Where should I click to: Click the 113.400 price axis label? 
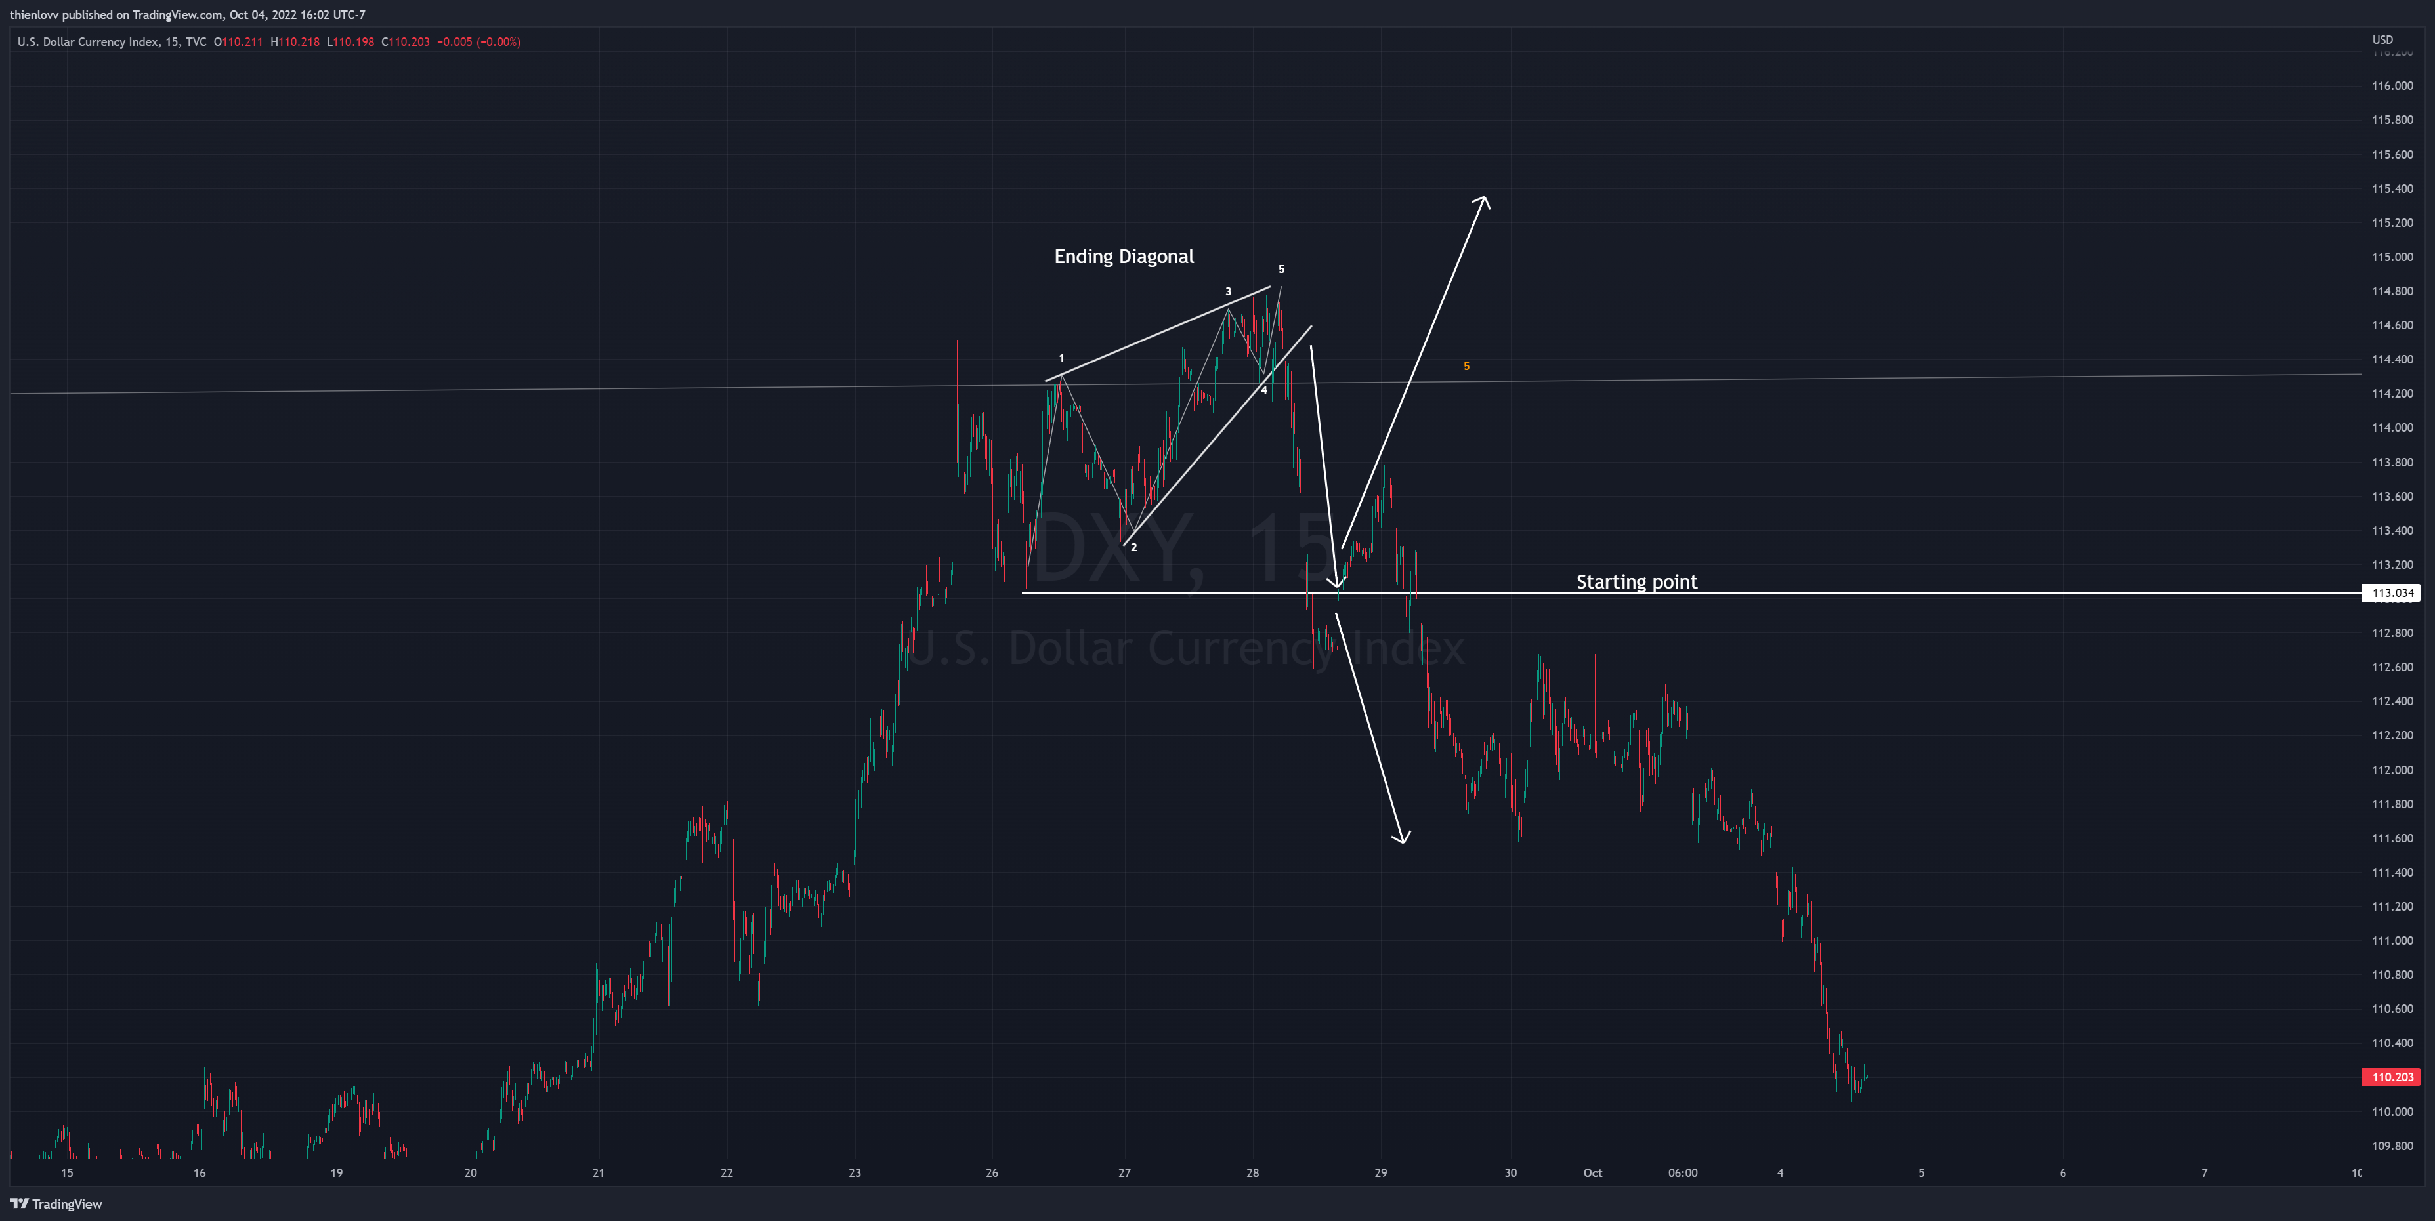click(2392, 530)
